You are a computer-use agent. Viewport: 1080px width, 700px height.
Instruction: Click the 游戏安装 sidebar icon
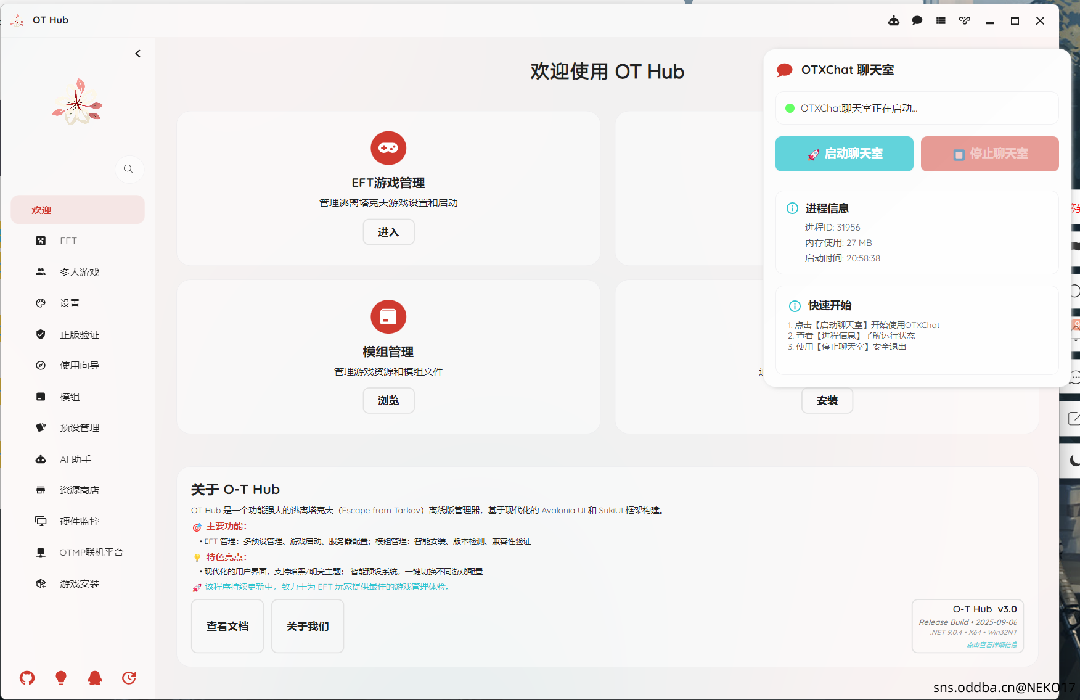coord(41,583)
